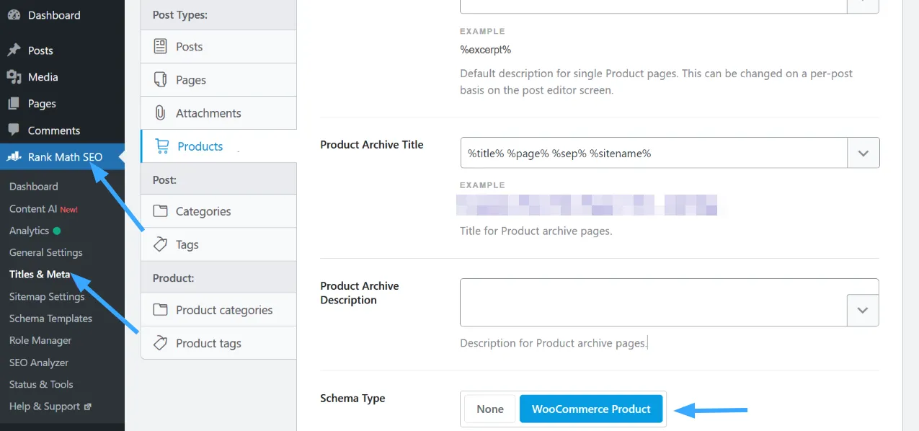The image size is (919, 431).
Task: Click the Dashboard gauge icon in the sidebar
Action: pos(14,15)
